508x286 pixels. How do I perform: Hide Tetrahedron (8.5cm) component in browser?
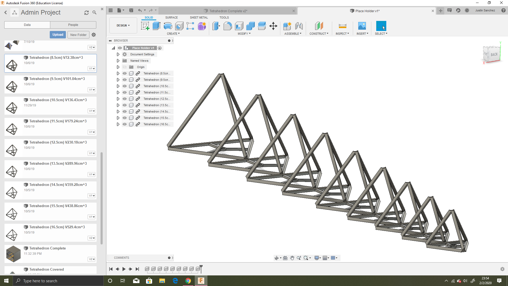click(125, 73)
